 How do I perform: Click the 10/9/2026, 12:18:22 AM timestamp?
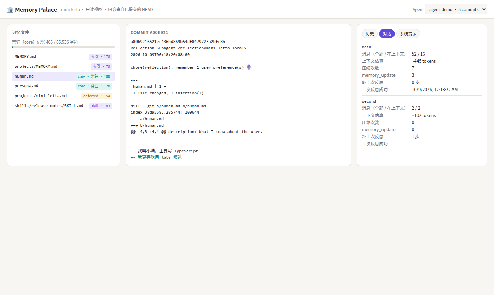[x=435, y=90]
